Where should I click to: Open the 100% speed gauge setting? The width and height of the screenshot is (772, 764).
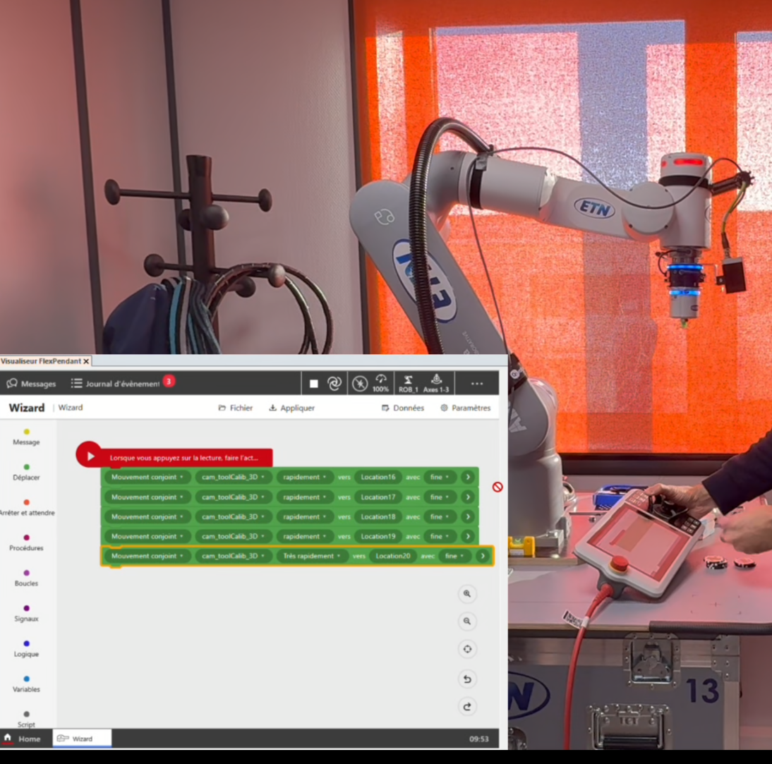(380, 383)
